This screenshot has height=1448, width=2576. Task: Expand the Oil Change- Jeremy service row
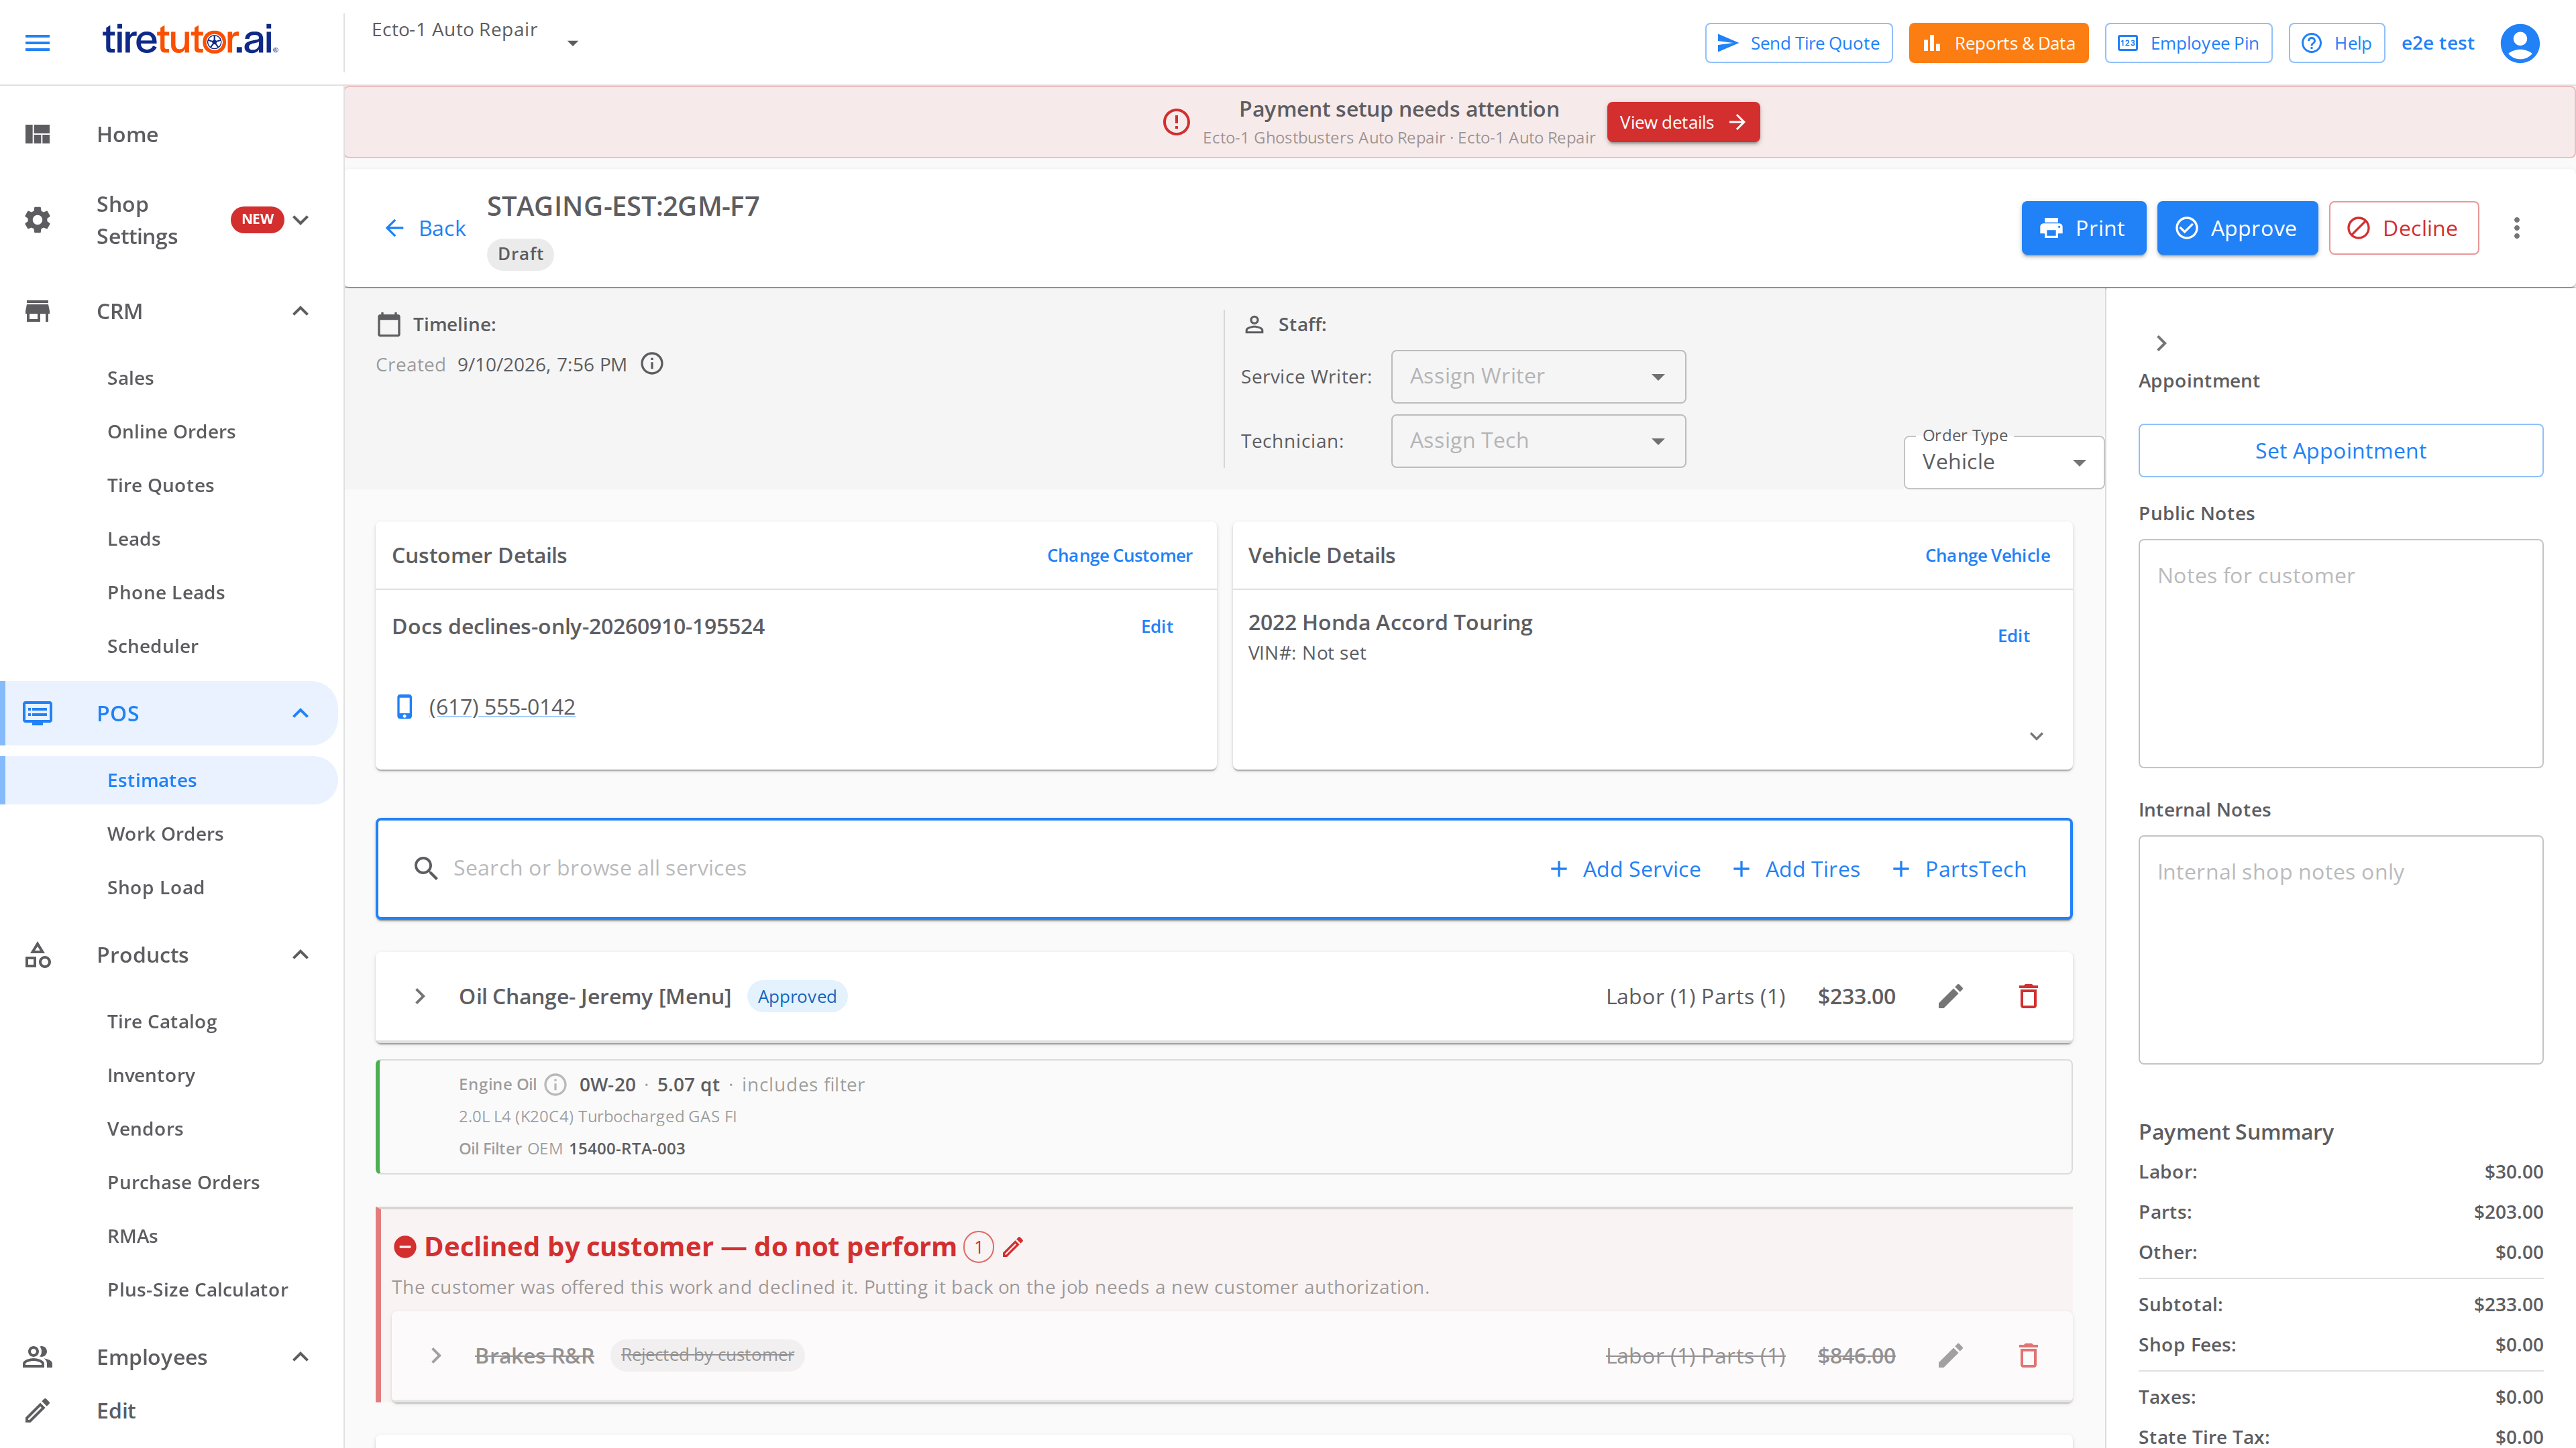click(420, 996)
